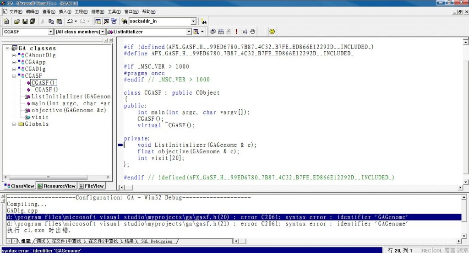This screenshot has height=253, width=469.
Task: Open the Redo history dropdown arrow
Action: [x=88, y=21]
